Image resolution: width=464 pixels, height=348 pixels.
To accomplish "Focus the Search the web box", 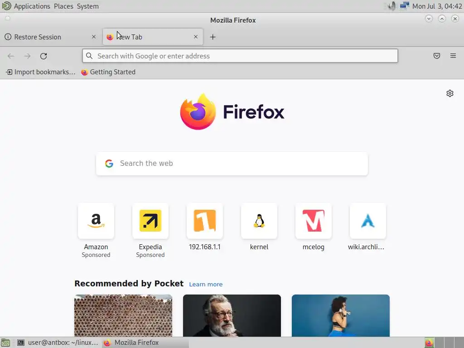I will [232, 163].
